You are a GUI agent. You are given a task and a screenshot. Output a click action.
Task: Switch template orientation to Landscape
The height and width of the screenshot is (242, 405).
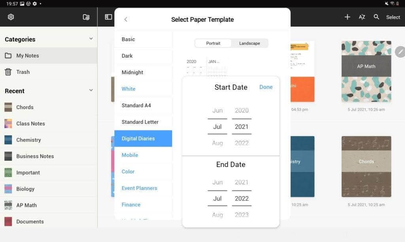pos(250,43)
